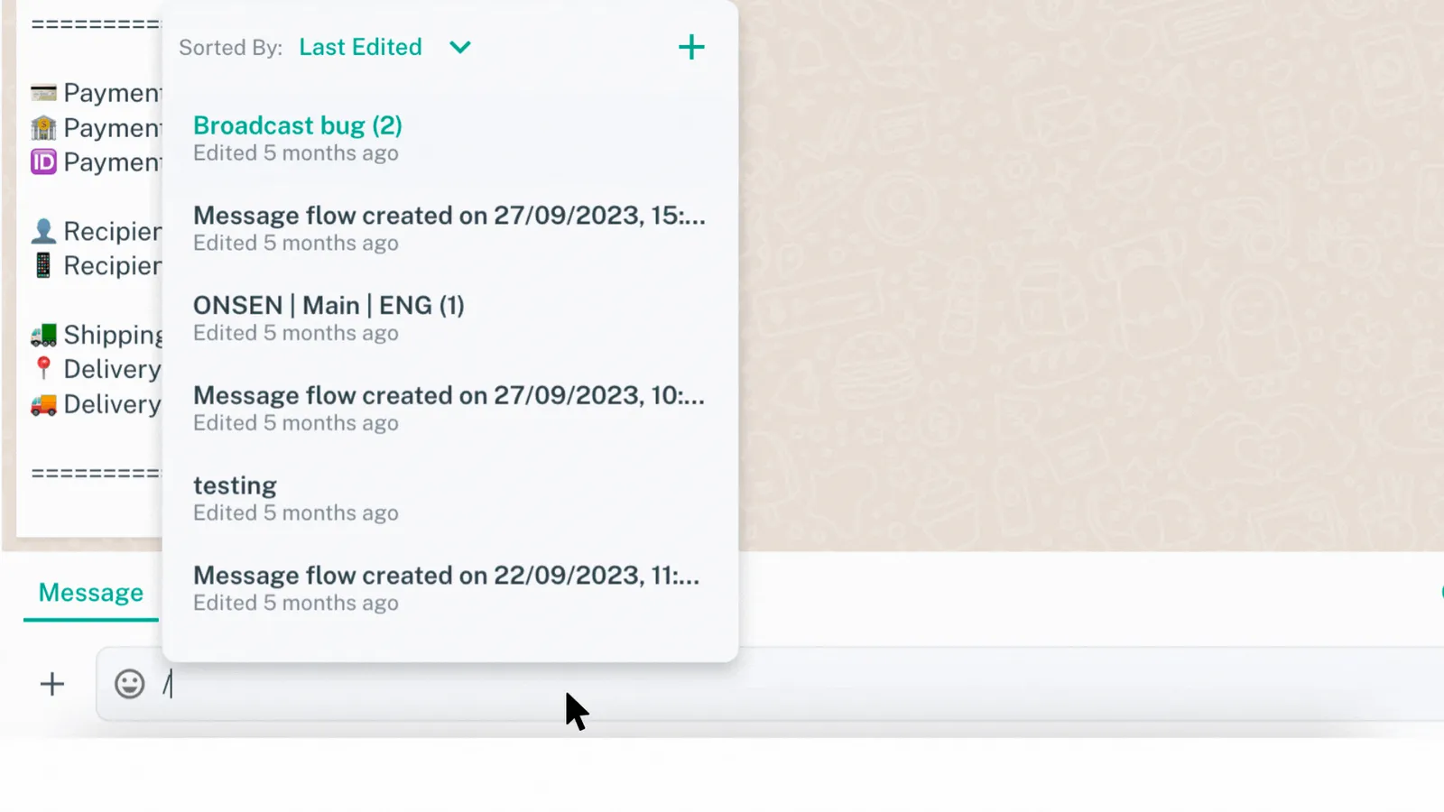Click the purple ID emoji icon
The height and width of the screenshot is (812, 1444).
tap(43, 162)
